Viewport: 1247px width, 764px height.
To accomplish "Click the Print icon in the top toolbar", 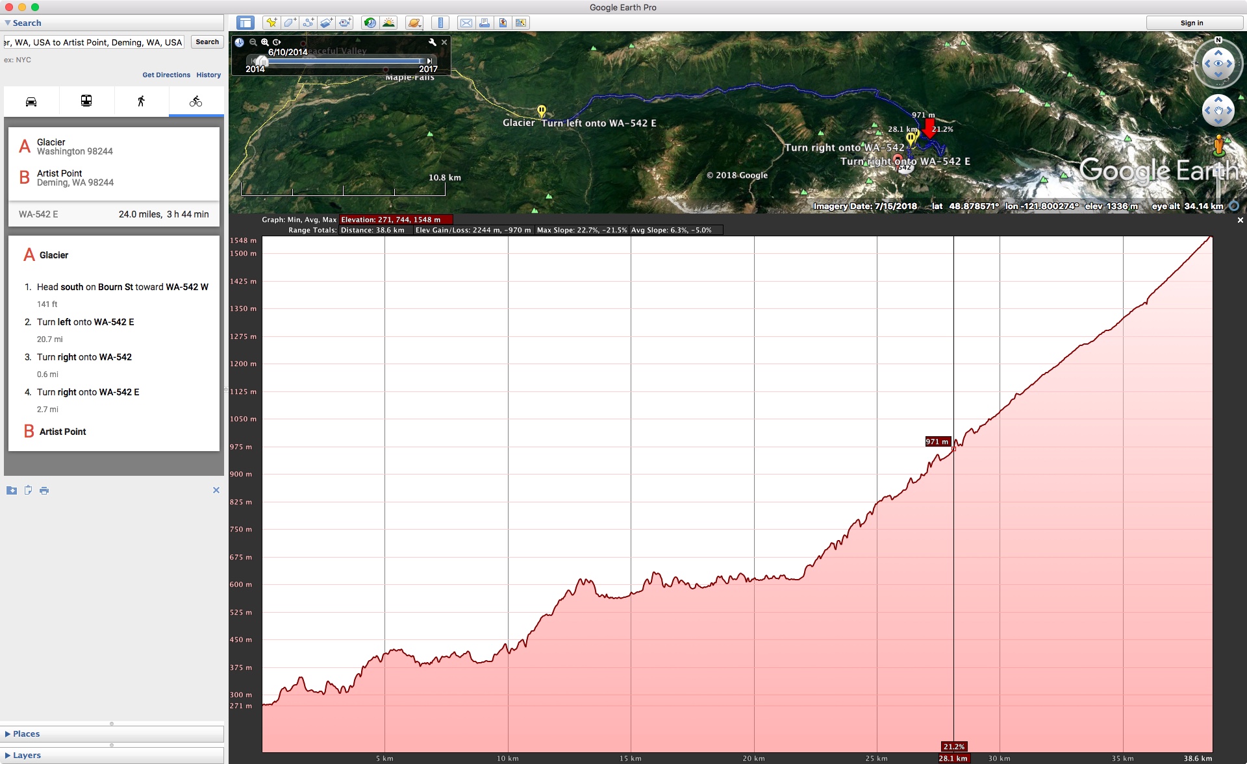I will [484, 23].
